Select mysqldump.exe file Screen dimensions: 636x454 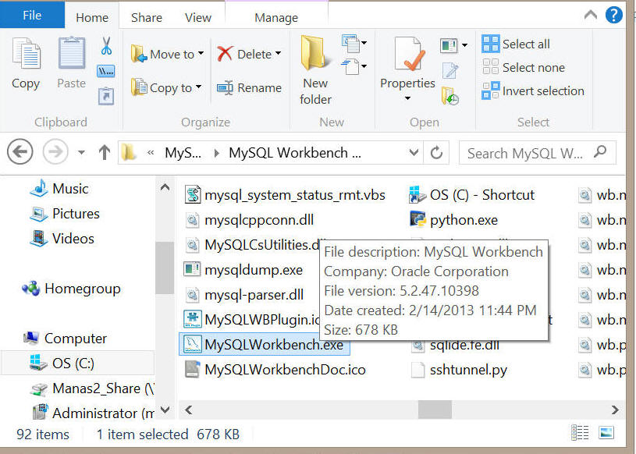(243, 270)
